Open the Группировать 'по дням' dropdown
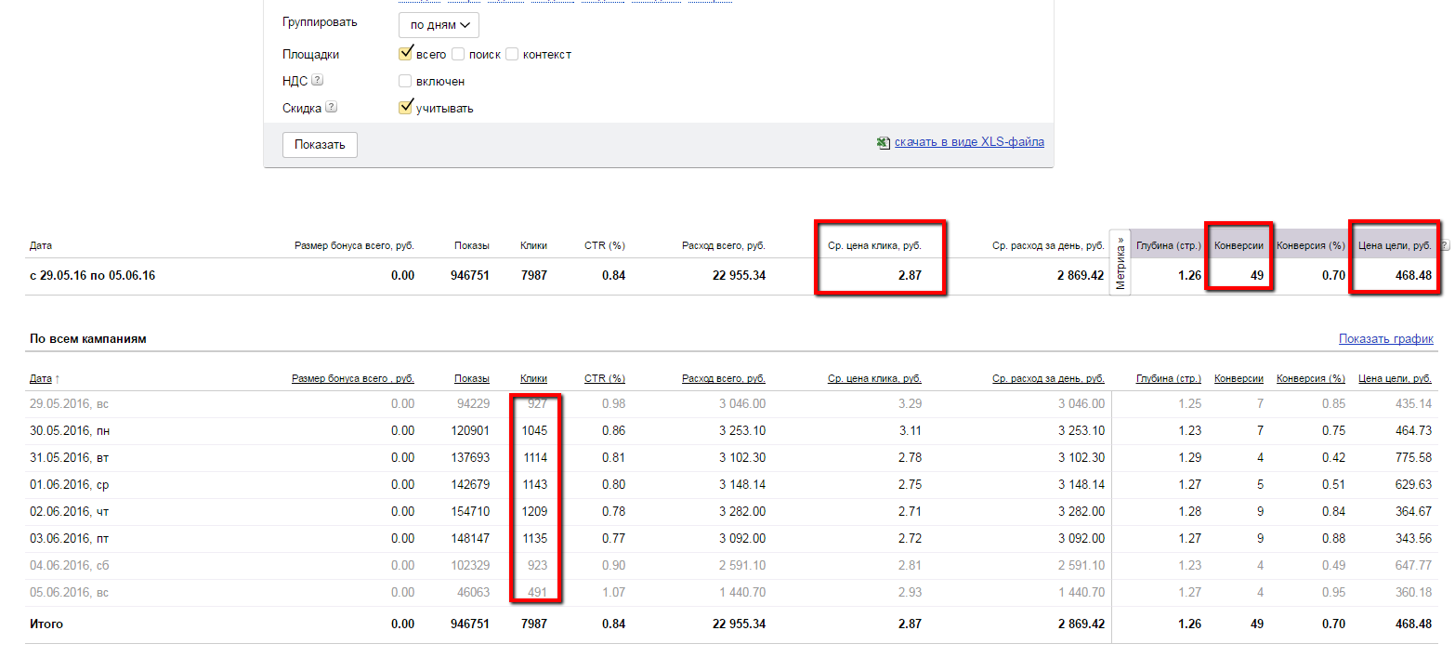Viewport: 1455px width, 657px height. [439, 25]
